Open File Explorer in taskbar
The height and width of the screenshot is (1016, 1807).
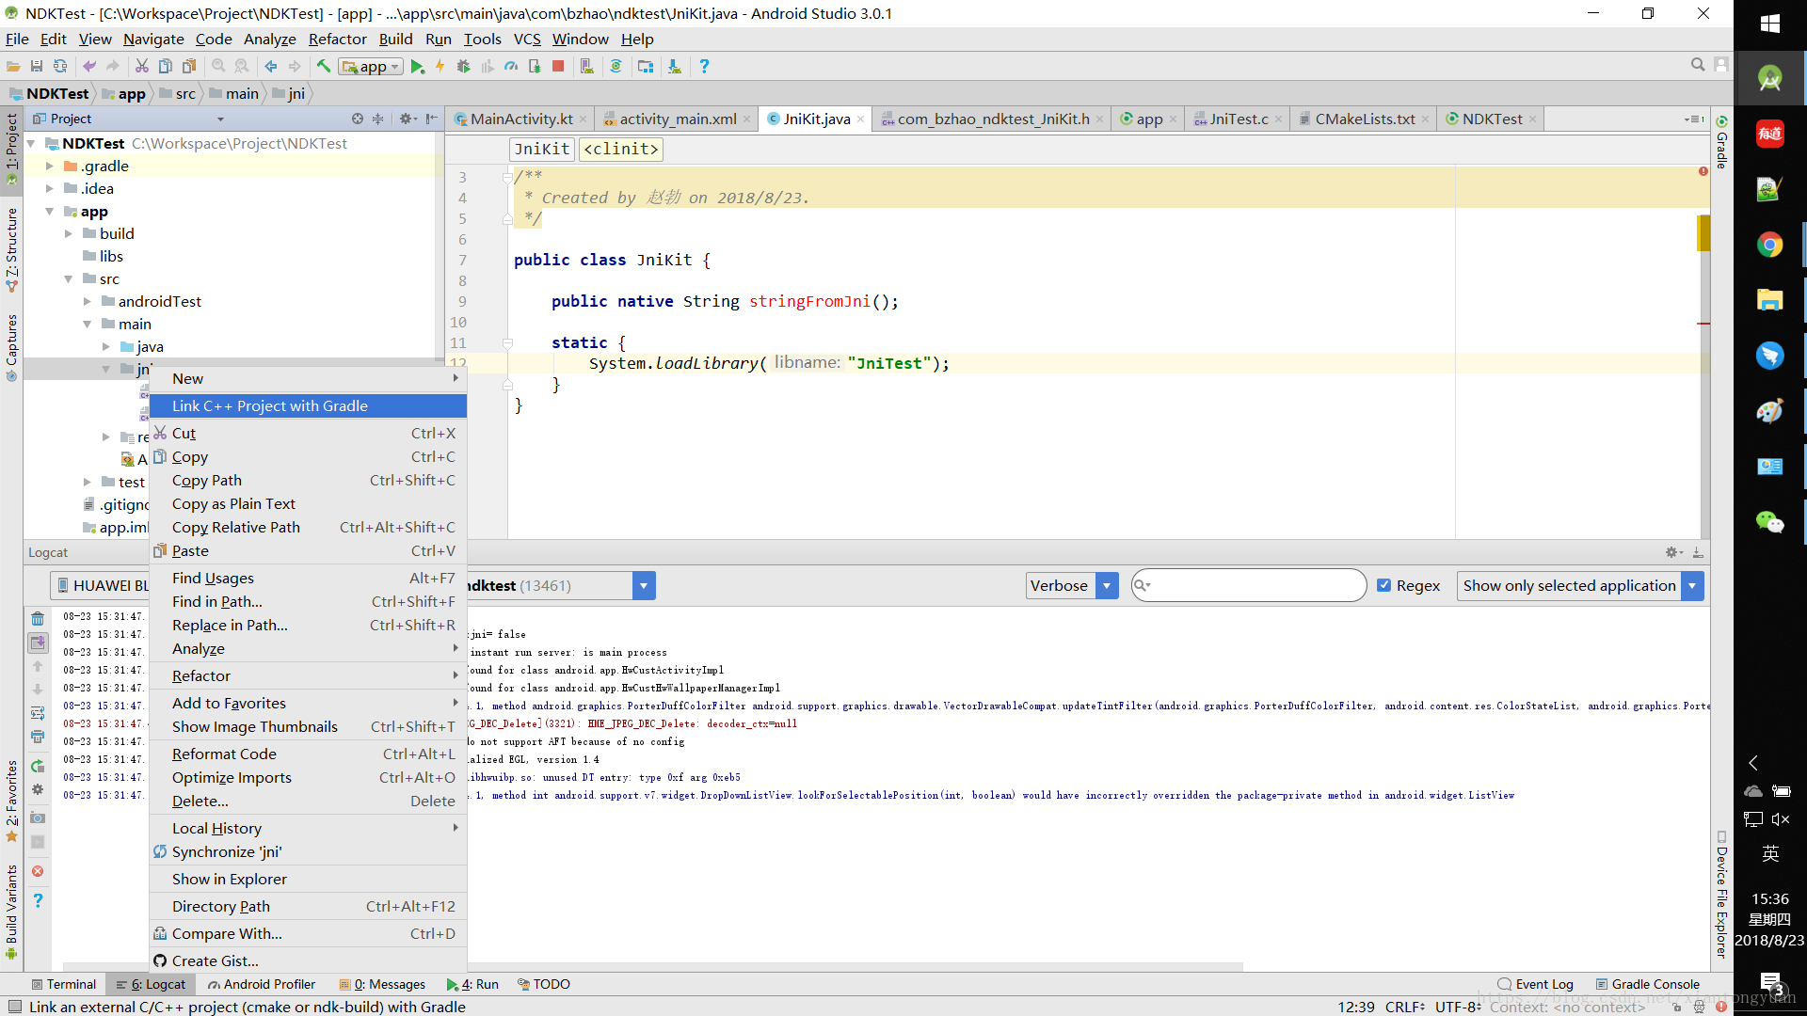pos(1769,301)
